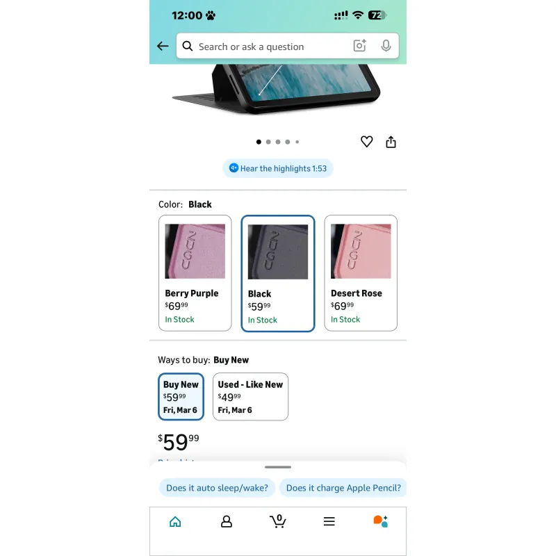This screenshot has width=556, height=556.
Task: Open the account profile icon
Action: (x=227, y=522)
